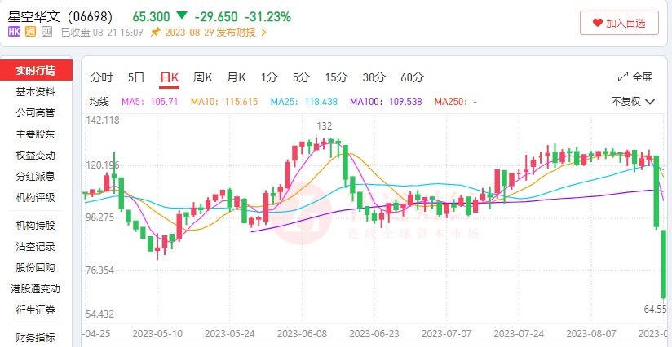Toggle the MA100 moving average line
Image resolution: width=672 pixels, height=347 pixels.
(x=386, y=102)
